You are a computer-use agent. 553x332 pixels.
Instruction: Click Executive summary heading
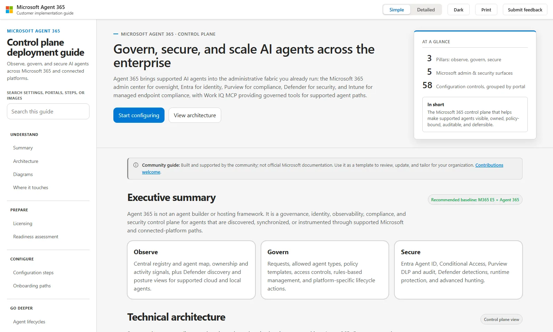171,197
